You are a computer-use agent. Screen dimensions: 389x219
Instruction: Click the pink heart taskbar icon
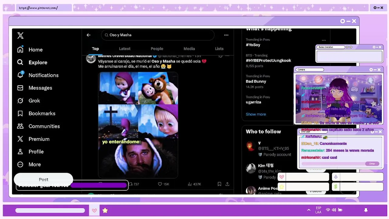[x=94, y=210]
